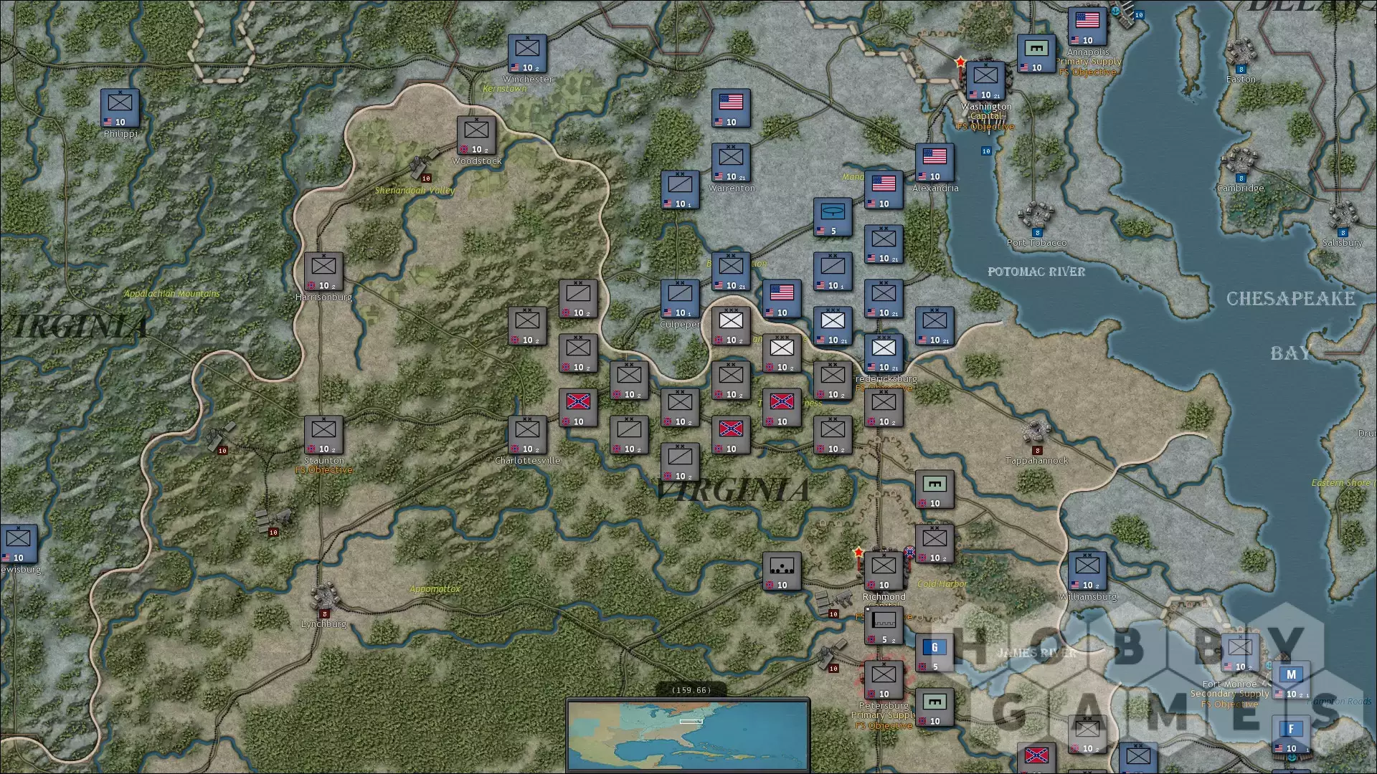Click the world minimap at bottom
The height and width of the screenshot is (774, 1377).
click(x=688, y=735)
